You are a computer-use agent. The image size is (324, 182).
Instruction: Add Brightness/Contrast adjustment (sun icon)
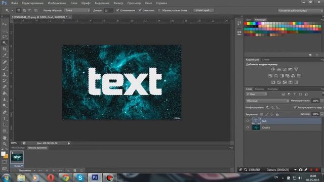[x=273, y=70]
